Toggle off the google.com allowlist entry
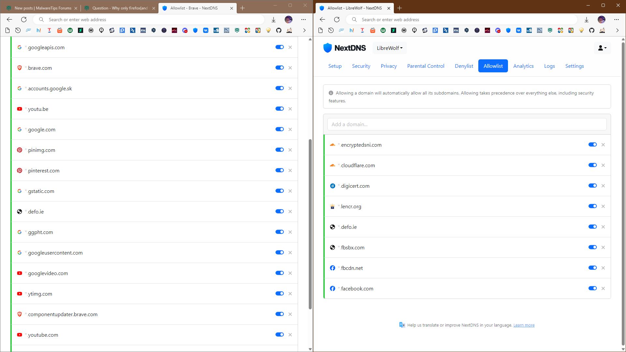 pyautogui.click(x=280, y=129)
